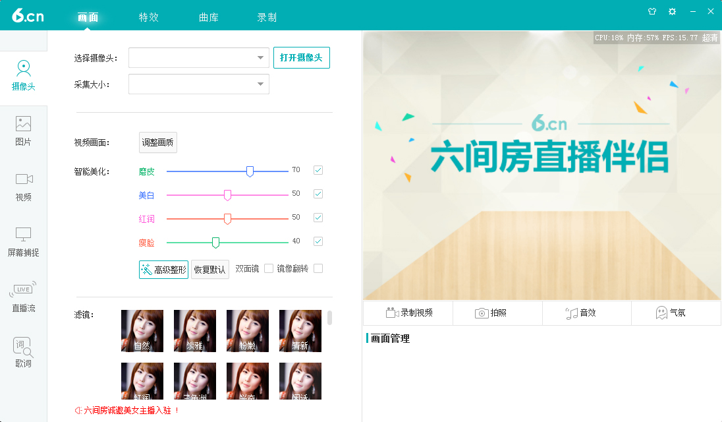Open the skin theme shirt icon
Image resolution: width=722 pixels, height=422 pixels.
(x=652, y=12)
